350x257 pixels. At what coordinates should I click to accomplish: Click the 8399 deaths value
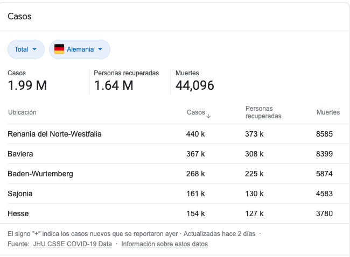(x=324, y=154)
